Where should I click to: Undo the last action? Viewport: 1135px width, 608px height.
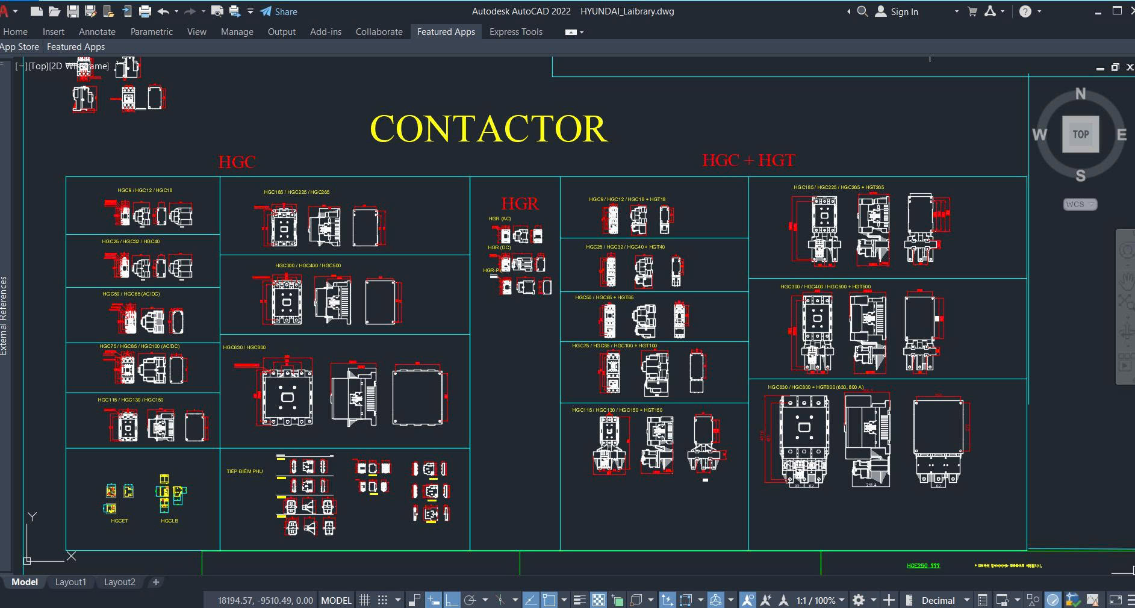(163, 11)
